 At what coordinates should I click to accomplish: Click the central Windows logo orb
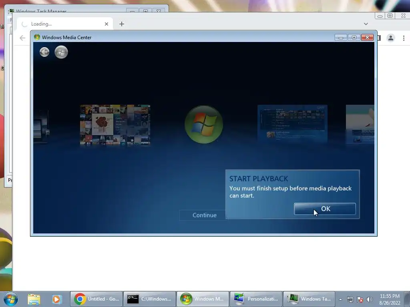coord(204,125)
